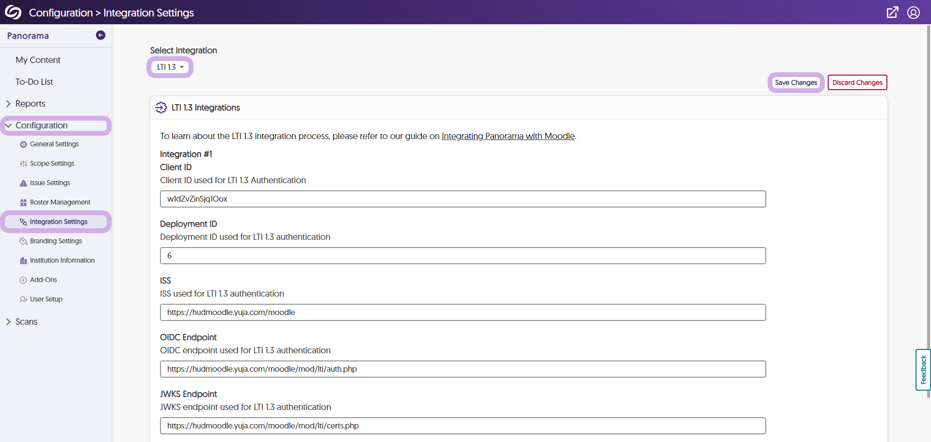Open Institution Information page

click(62, 261)
